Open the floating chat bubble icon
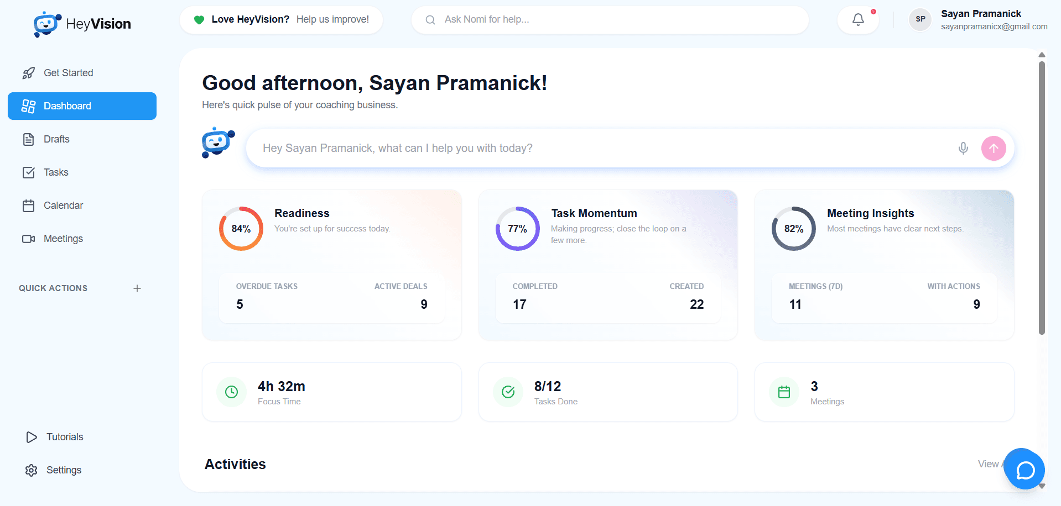1061x506 pixels. coord(1024,470)
